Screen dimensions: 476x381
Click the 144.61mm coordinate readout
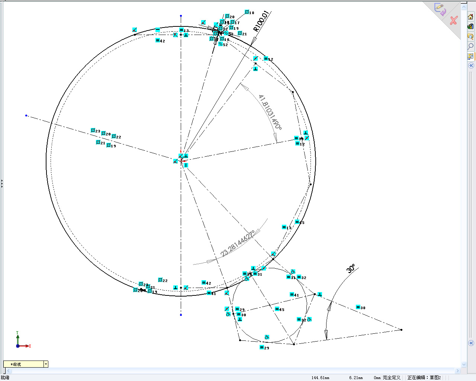coord(320,378)
